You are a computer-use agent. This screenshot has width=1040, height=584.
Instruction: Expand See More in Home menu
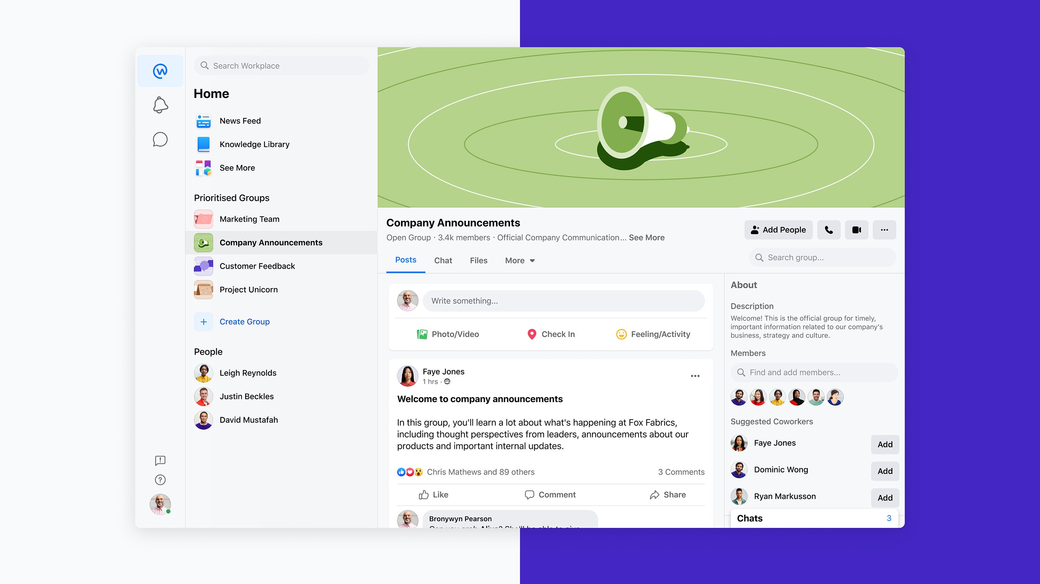[237, 168]
